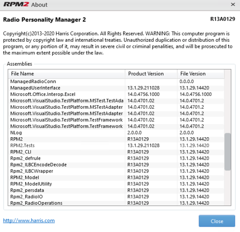Click the Product Version column header

pyautogui.click(x=151, y=74)
